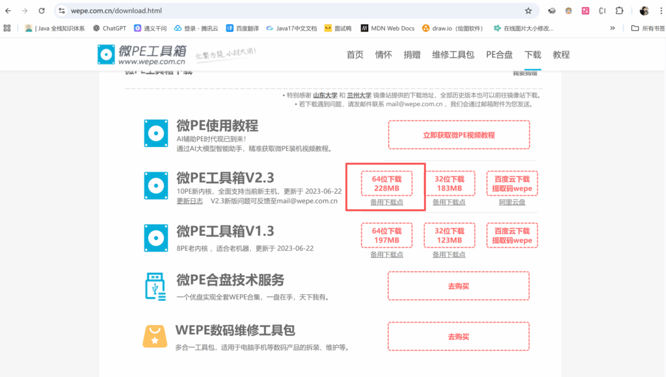
Task: Click the pink extension icon in the toolbar
Action: [585, 10]
